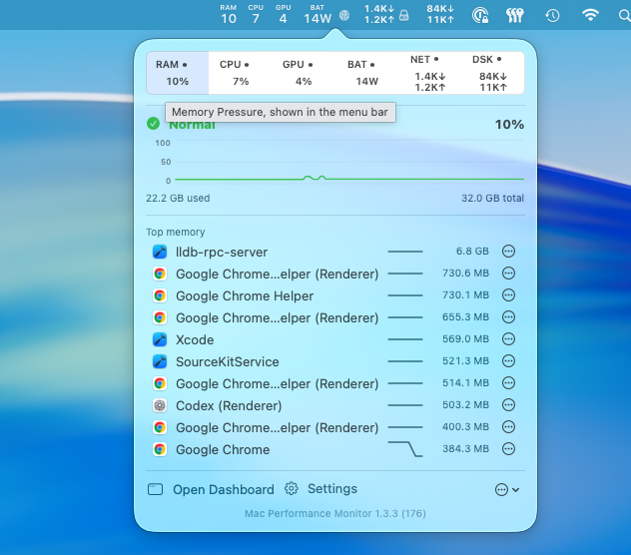Open more options for 730.6 MB Chrome Renderer
Image resolution: width=631 pixels, height=555 pixels.
[x=508, y=274]
